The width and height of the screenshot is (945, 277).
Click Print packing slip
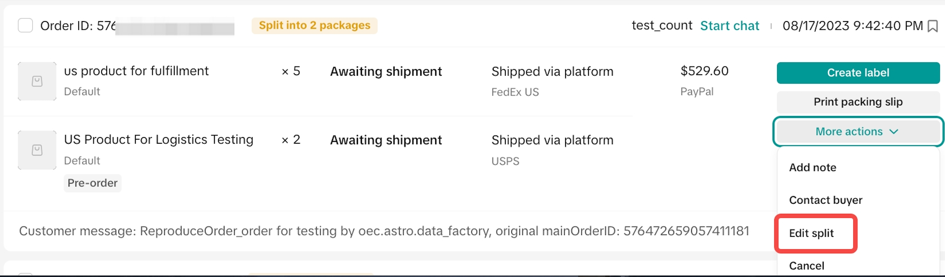tap(858, 102)
